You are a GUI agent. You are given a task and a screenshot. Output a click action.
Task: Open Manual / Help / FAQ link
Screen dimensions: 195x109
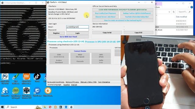pyautogui.click(x=88, y=82)
